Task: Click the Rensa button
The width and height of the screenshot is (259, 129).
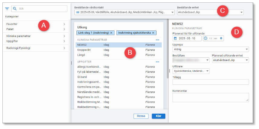Action: click(x=141, y=116)
